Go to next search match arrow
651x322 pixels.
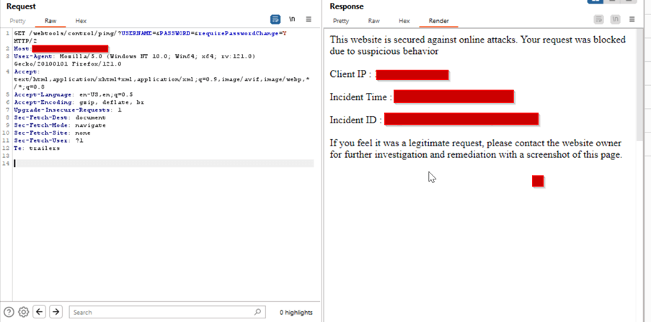tap(56, 312)
